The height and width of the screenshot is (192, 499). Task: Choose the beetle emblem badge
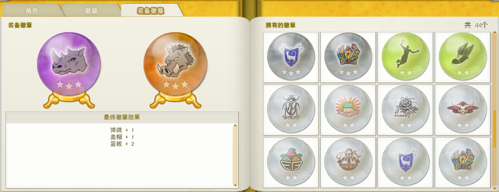pyautogui.click(x=291, y=109)
